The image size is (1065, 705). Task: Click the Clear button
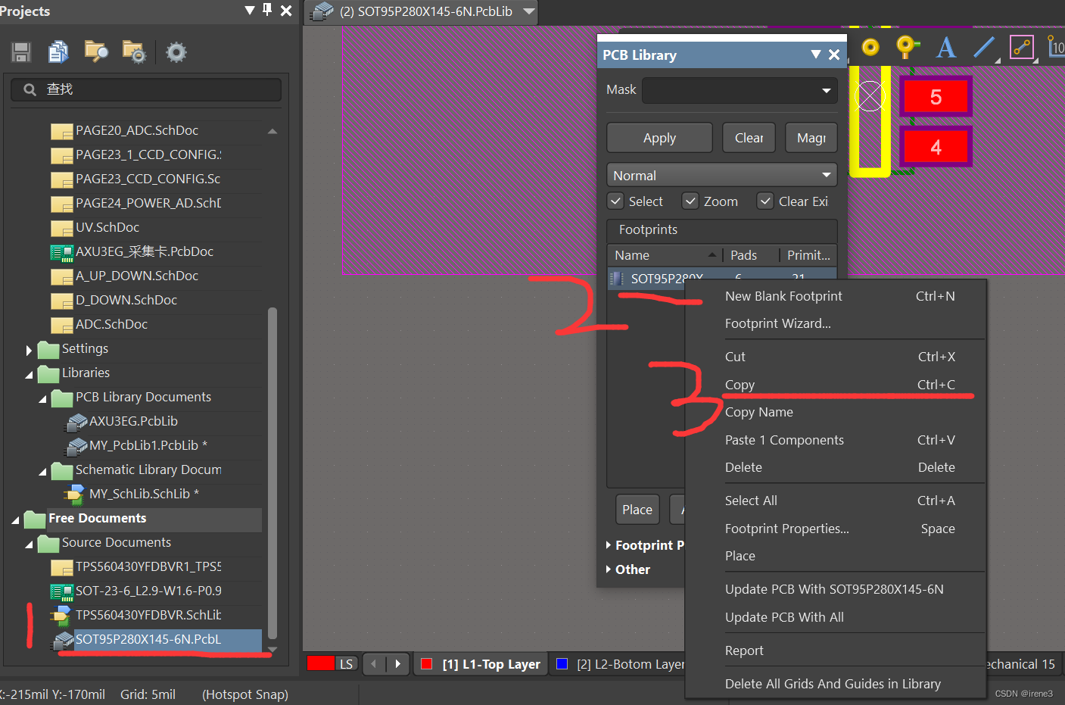[x=749, y=138]
